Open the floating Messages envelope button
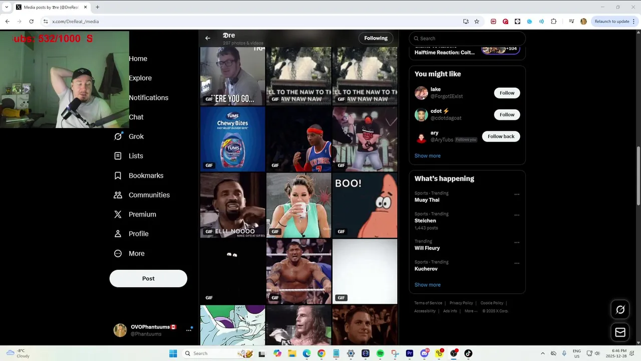The width and height of the screenshot is (641, 361). (x=620, y=332)
